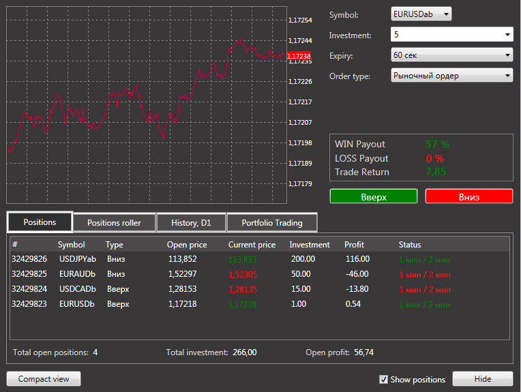Click the Trade Return value 7,85
521x392 pixels.
click(x=436, y=172)
